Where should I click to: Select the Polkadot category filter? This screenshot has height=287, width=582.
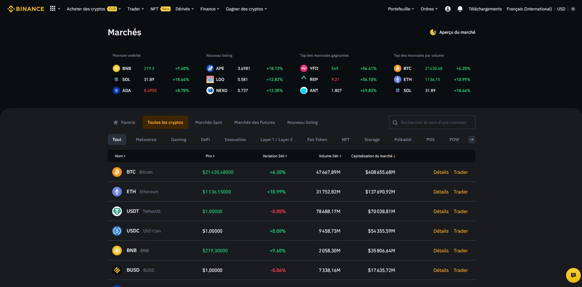tap(403, 140)
